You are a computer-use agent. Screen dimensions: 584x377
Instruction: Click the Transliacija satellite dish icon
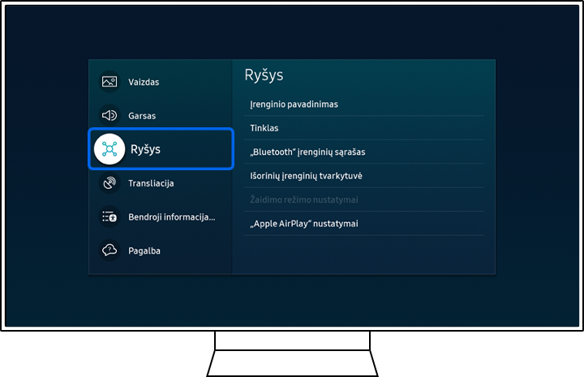(x=109, y=183)
